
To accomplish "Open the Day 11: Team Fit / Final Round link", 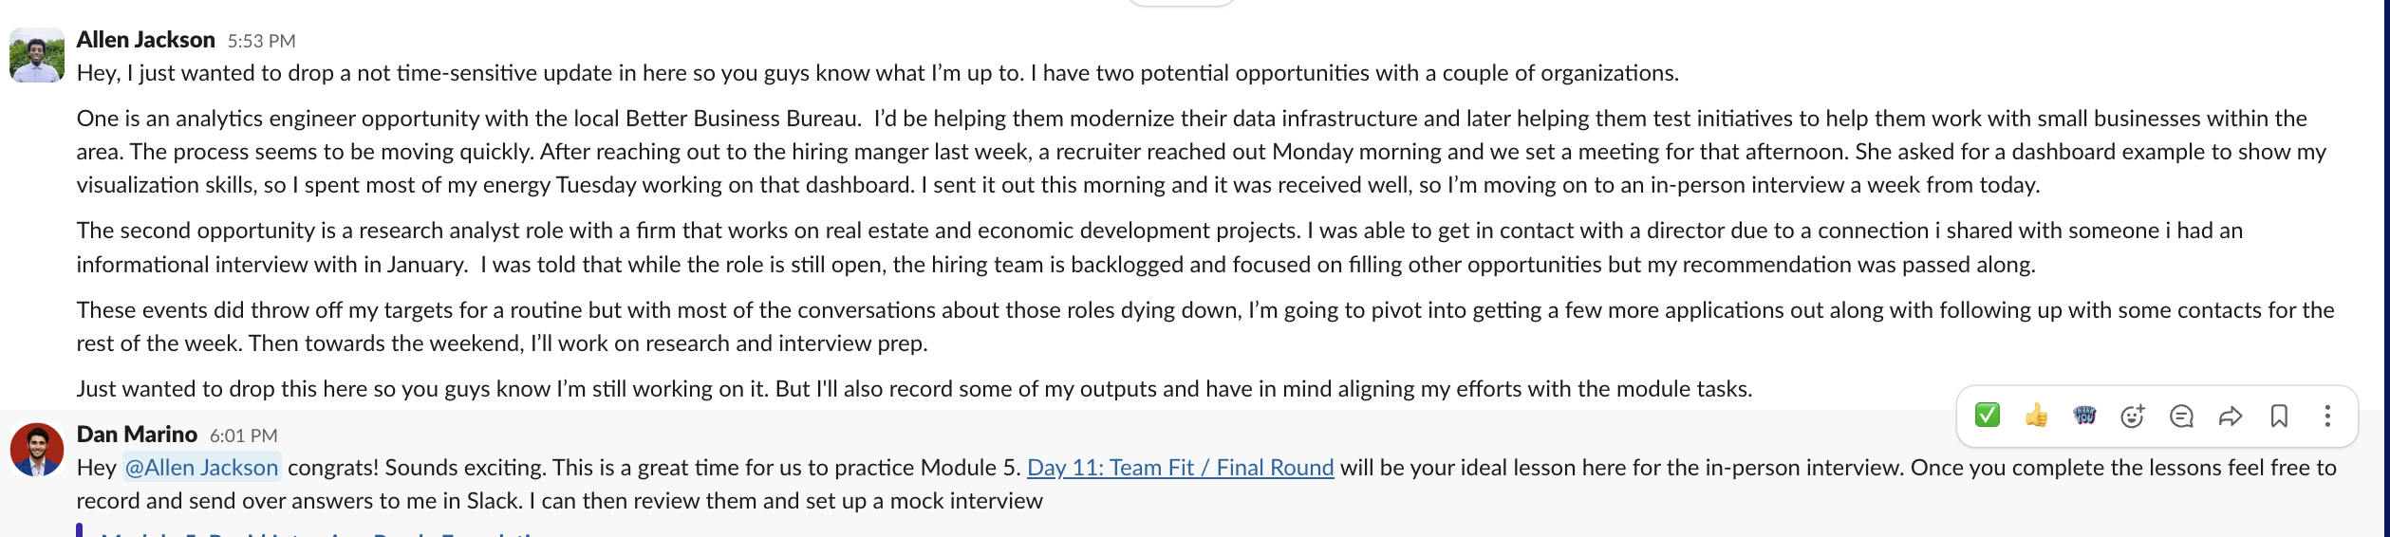I will click(1180, 468).
